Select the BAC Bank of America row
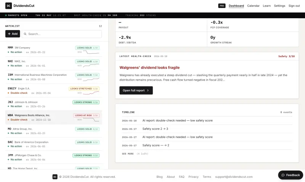 pos(54,144)
